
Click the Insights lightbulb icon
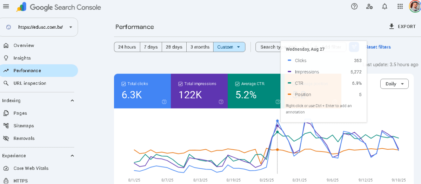[x=6, y=58]
